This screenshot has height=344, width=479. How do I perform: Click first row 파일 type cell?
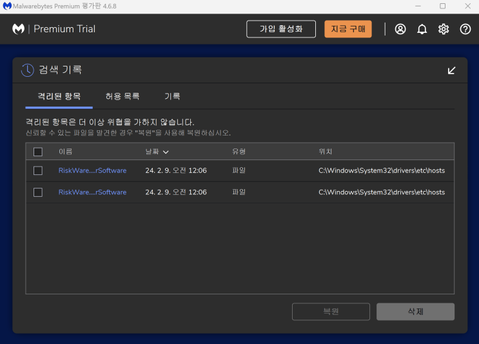(239, 170)
